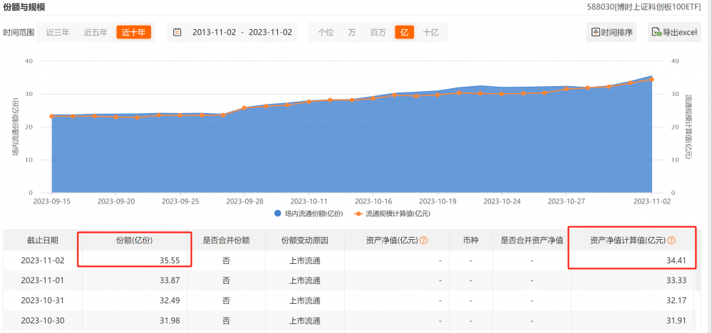The width and height of the screenshot is (712, 333).
Task: Open the start date picker showing 2013-11-02
Action: coord(214,32)
